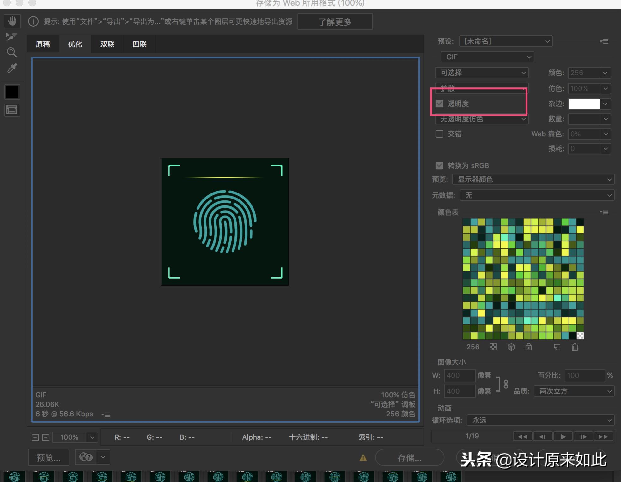Image resolution: width=621 pixels, height=482 pixels.
Task: Switch to the 双联 two-up tab
Action: pyautogui.click(x=107, y=44)
